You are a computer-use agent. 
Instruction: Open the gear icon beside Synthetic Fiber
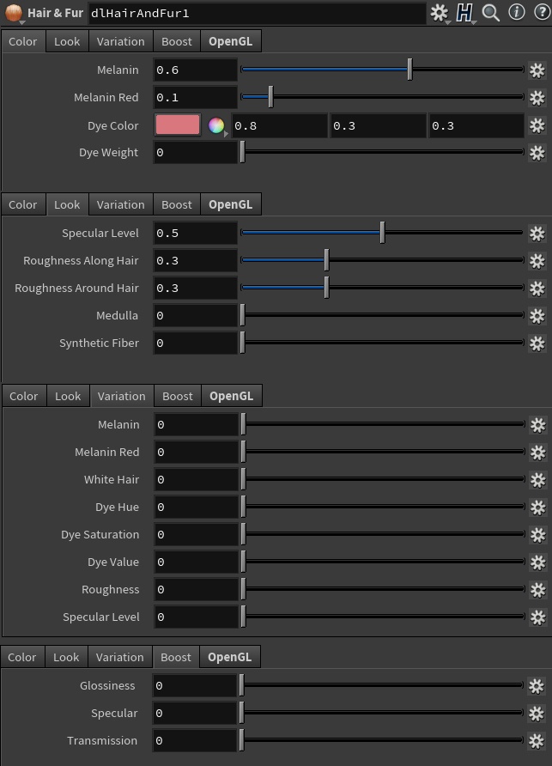click(x=537, y=343)
